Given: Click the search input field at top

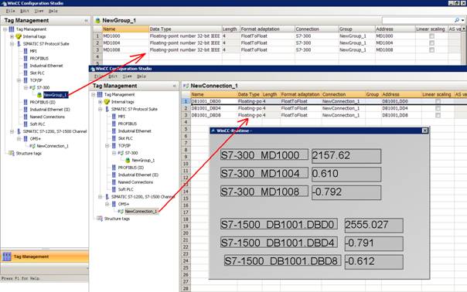Looking at the screenshot, I should pyautogui.click(x=418, y=20).
